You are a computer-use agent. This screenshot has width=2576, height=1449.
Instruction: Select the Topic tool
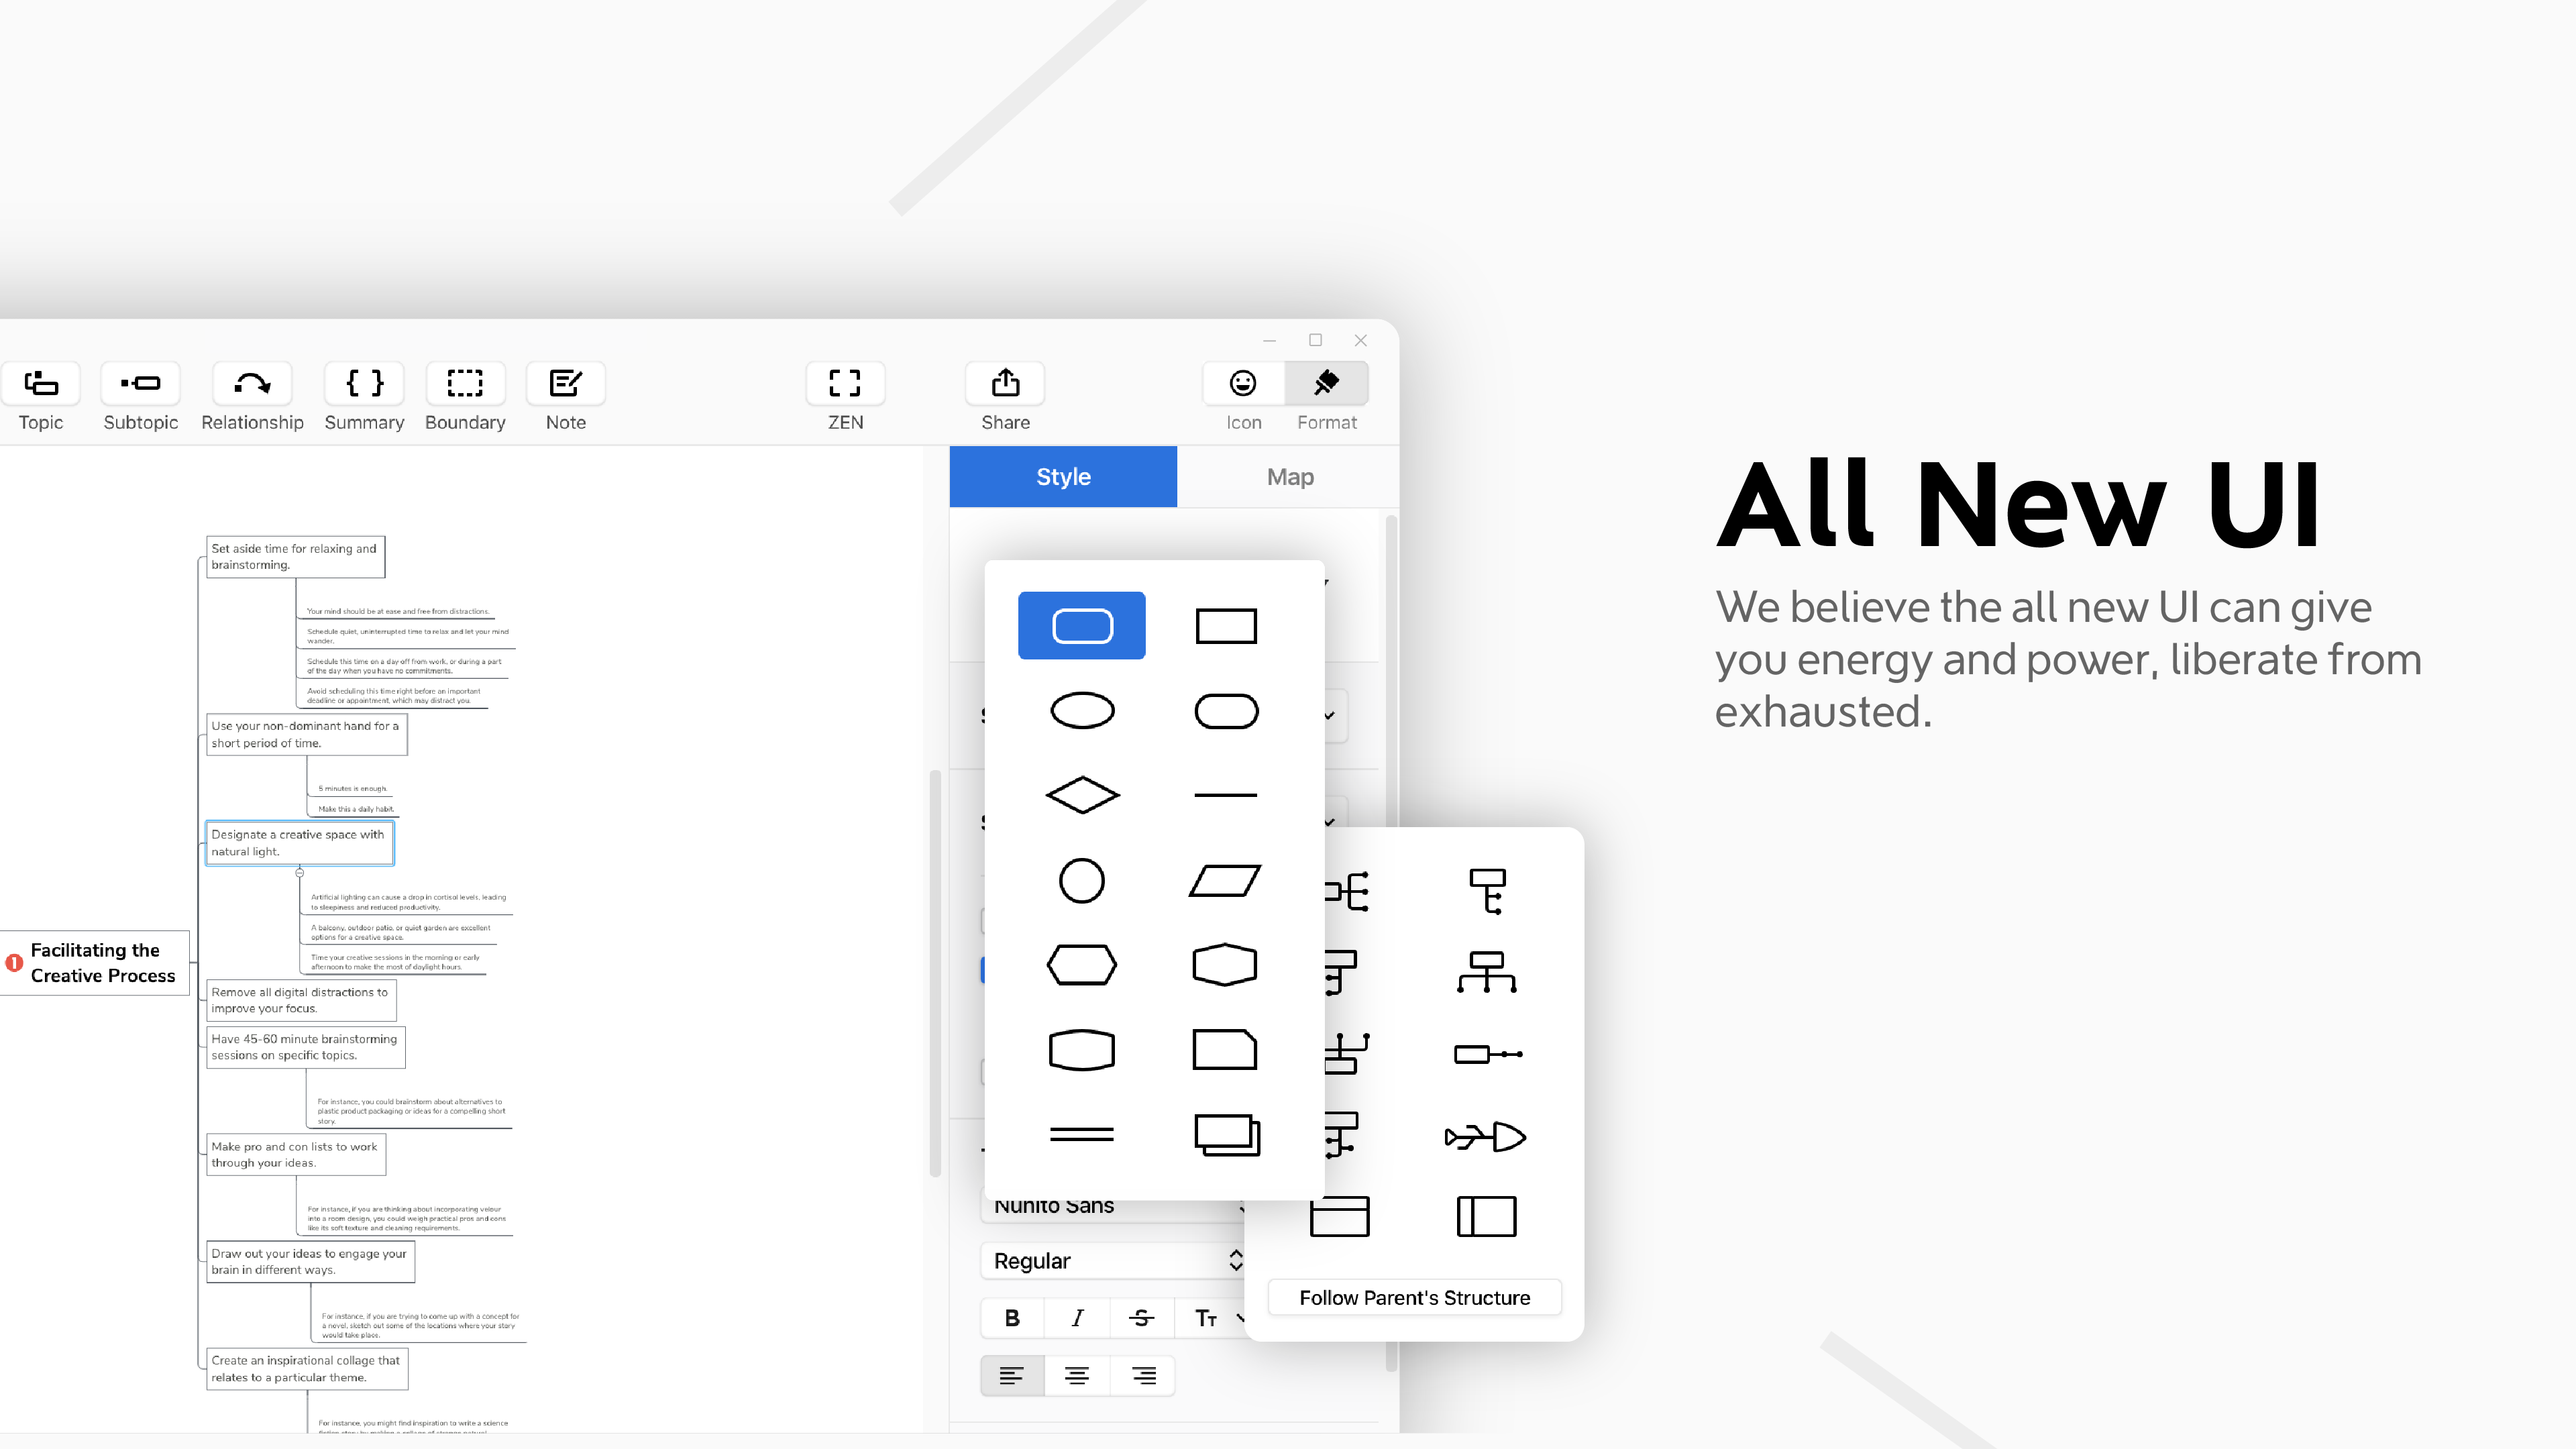tap(41, 396)
